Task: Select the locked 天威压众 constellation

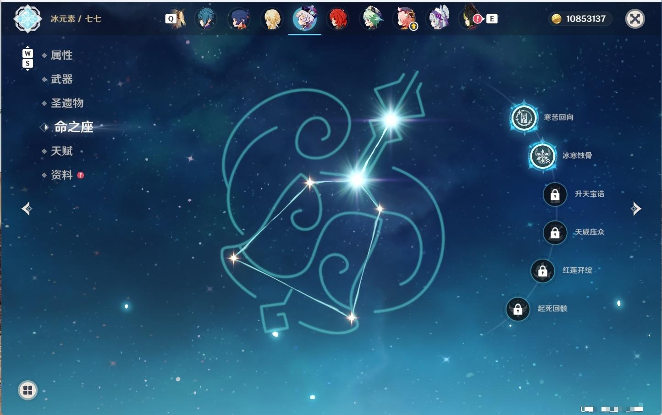Action: (x=555, y=232)
